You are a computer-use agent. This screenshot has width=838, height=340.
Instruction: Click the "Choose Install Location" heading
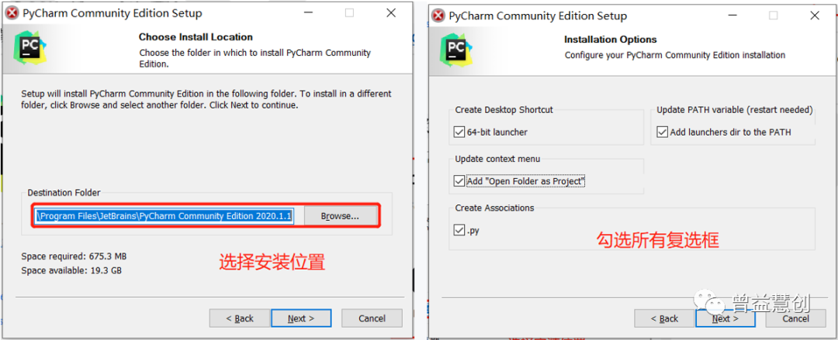pyautogui.click(x=196, y=37)
